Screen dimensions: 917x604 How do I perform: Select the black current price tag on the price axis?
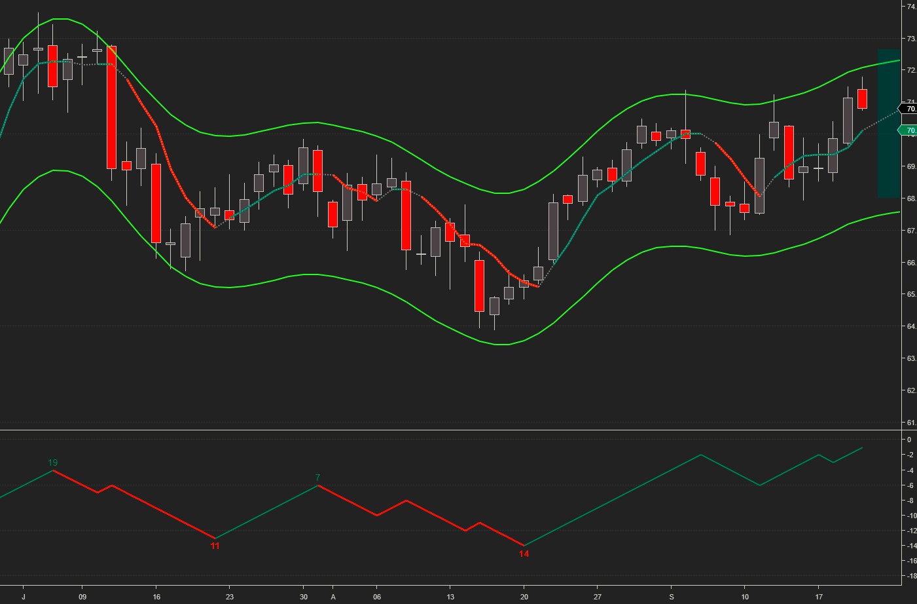[908, 109]
